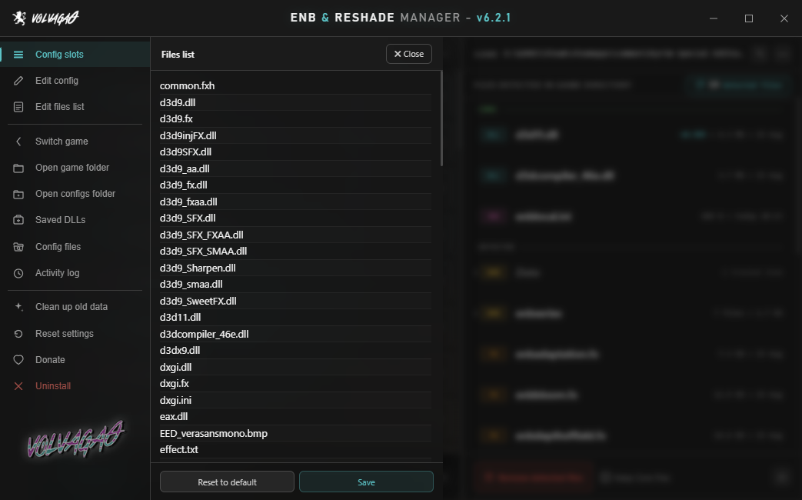This screenshot has width=802, height=500.
Task: Select d3d9SFX.dll entry
Action: click(x=295, y=152)
